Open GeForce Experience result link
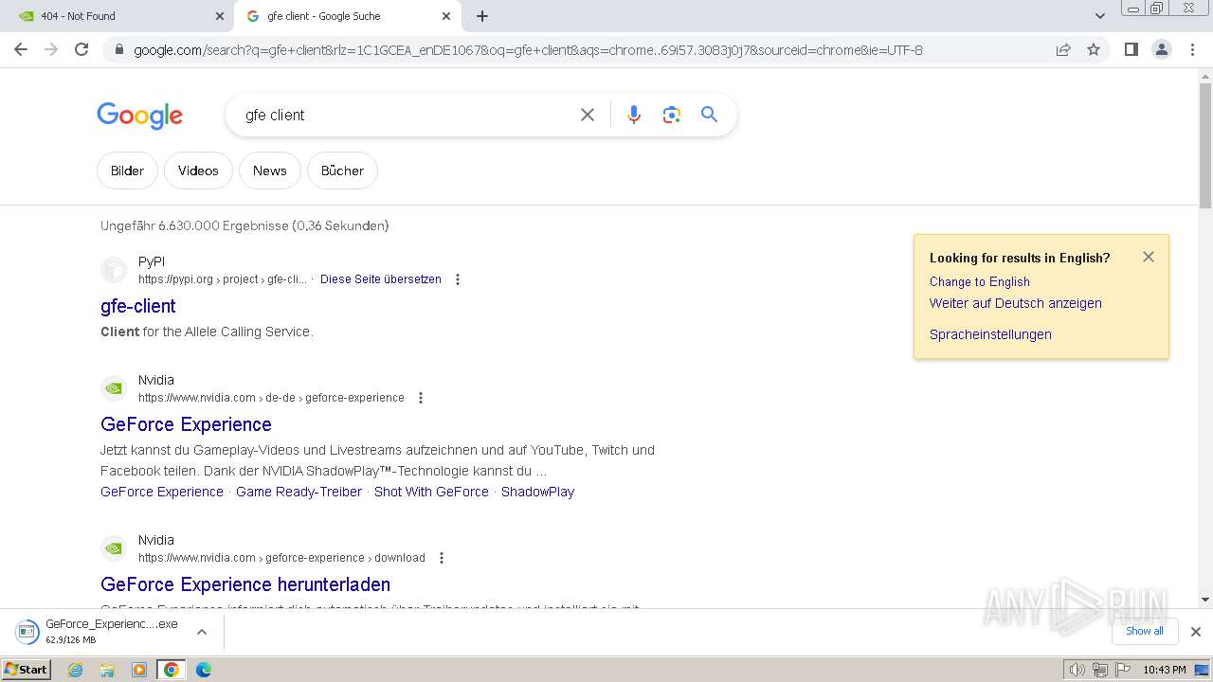The height and width of the screenshot is (682, 1213). pyautogui.click(x=186, y=424)
